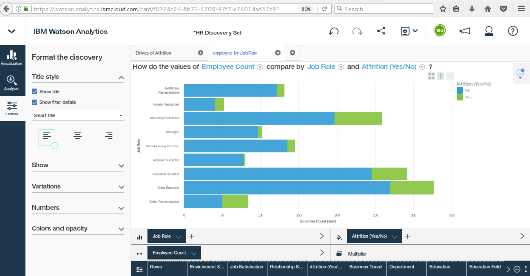This screenshot has height=276, width=530.
Task: Select the Department data item
Action: 407,269
